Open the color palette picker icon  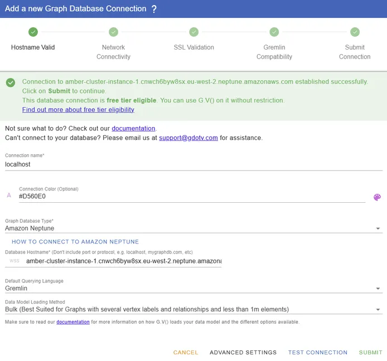click(x=377, y=197)
